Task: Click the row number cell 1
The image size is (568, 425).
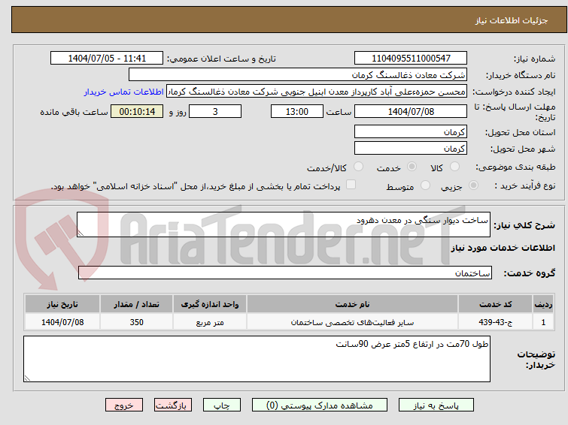Action: 543,322
